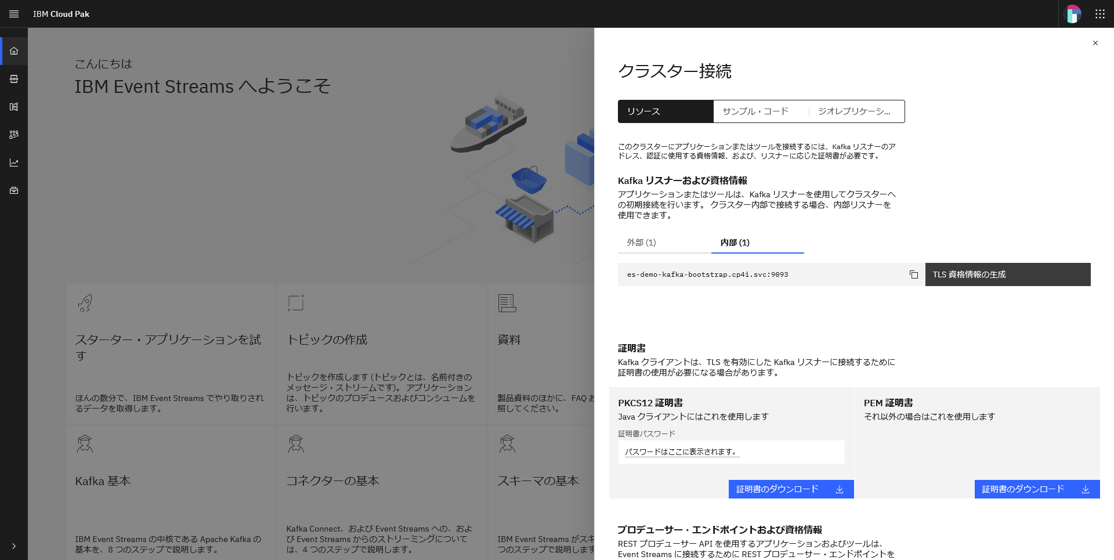Click TLS 資格情報の生成 button
This screenshot has width=1114, height=560.
point(1008,274)
